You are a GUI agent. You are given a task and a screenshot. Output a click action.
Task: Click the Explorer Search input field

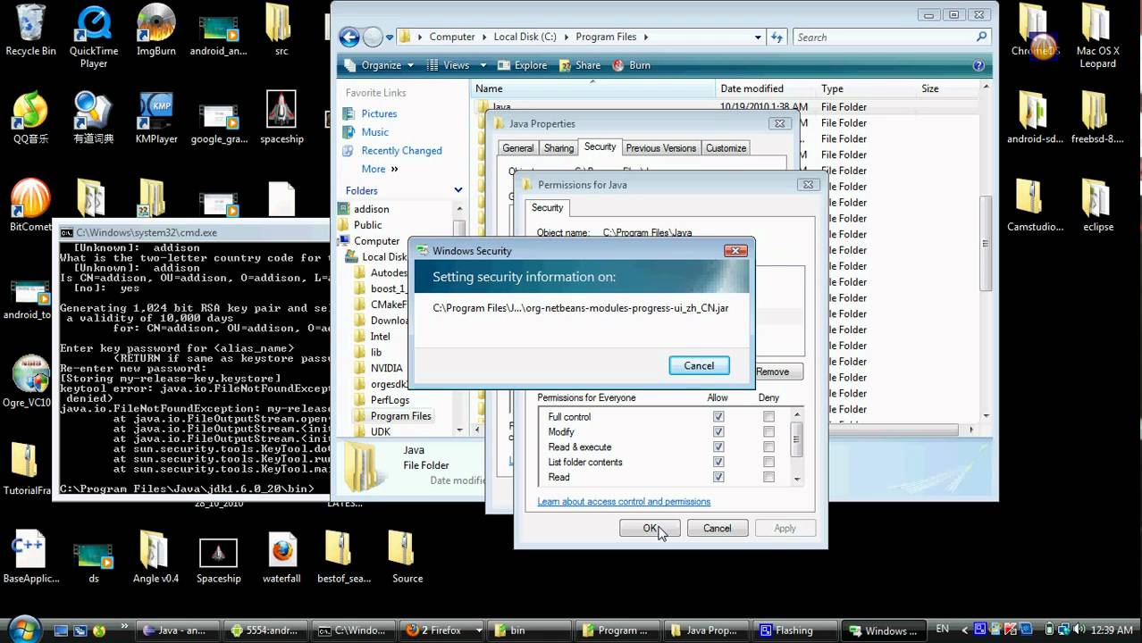coord(892,38)
